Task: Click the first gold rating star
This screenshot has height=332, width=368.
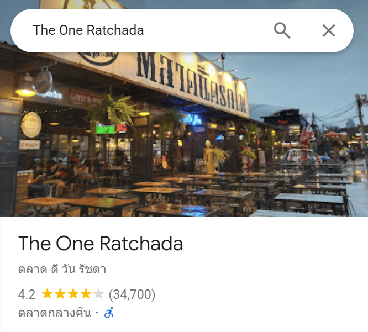Action: coord(47,294)
